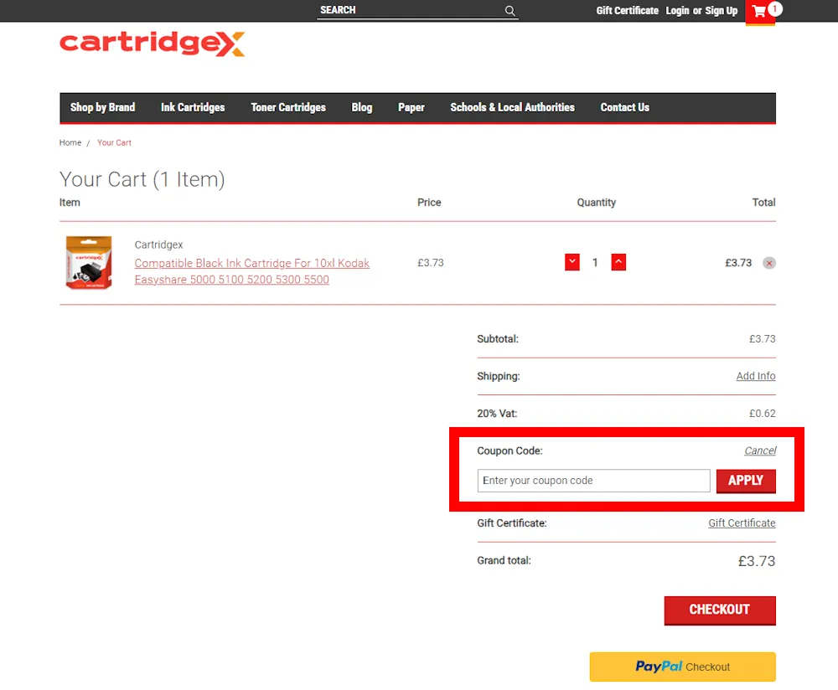Open the Gift Certificate link in totals
This screenshot has width=838, height=690.
(742, 523)
